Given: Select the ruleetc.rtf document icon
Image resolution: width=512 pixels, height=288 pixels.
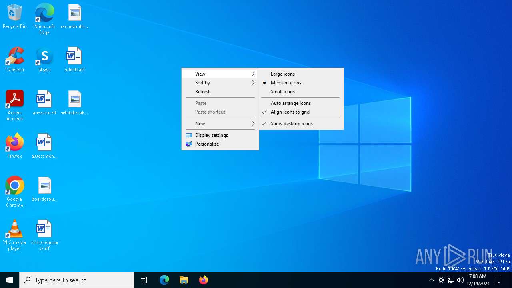Looking at the screenshot, I should (x=74, y=60).
